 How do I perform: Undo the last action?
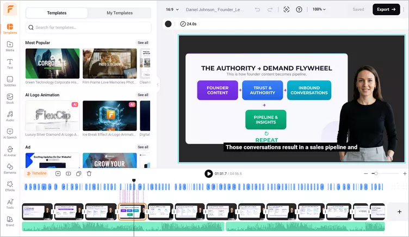click(x=257, y=9)
